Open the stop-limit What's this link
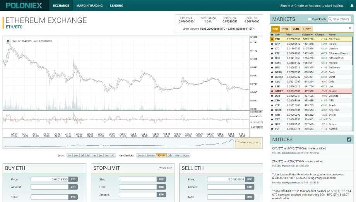The image size is (356, 202). click(166, 168)
